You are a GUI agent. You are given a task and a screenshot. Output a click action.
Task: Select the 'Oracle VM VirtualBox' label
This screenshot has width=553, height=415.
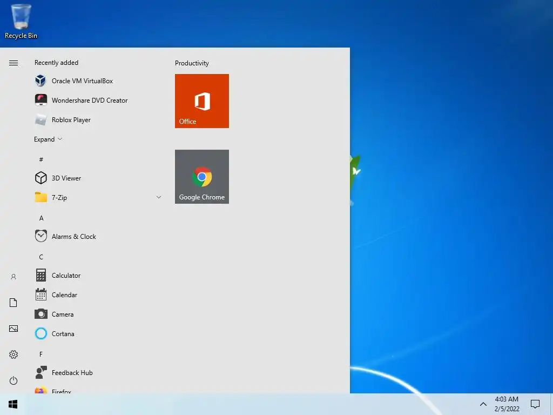pos(82,81)
